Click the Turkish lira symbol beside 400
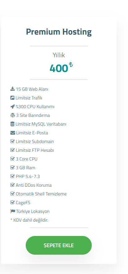Image resolution: width=128 pixels, height=274 pixels. tap(71, 65)
